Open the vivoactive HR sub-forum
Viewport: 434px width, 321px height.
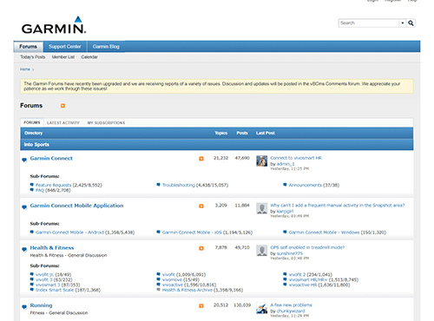[x=303, y=285]
